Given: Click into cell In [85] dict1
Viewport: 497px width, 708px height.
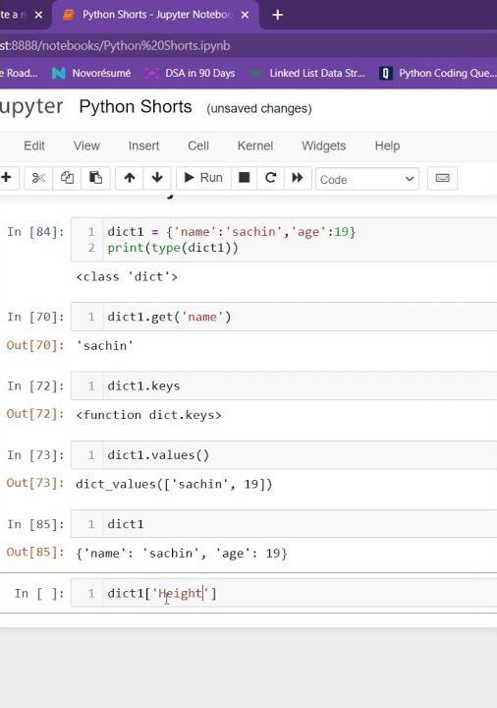Looking at the screenshot, I should coord(284,524).
